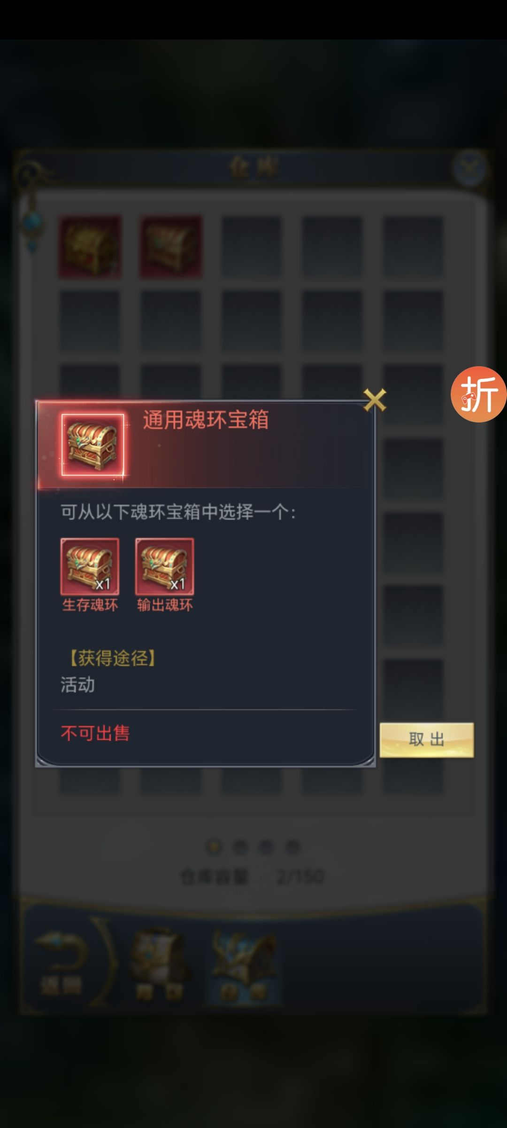The image size is (507, 1128).
Task: Tap the empty third slot in top row
Action: click(251, 247)
